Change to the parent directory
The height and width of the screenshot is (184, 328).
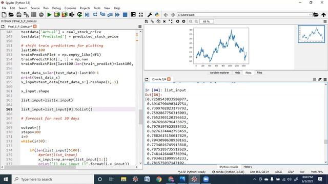coord(323,15)
